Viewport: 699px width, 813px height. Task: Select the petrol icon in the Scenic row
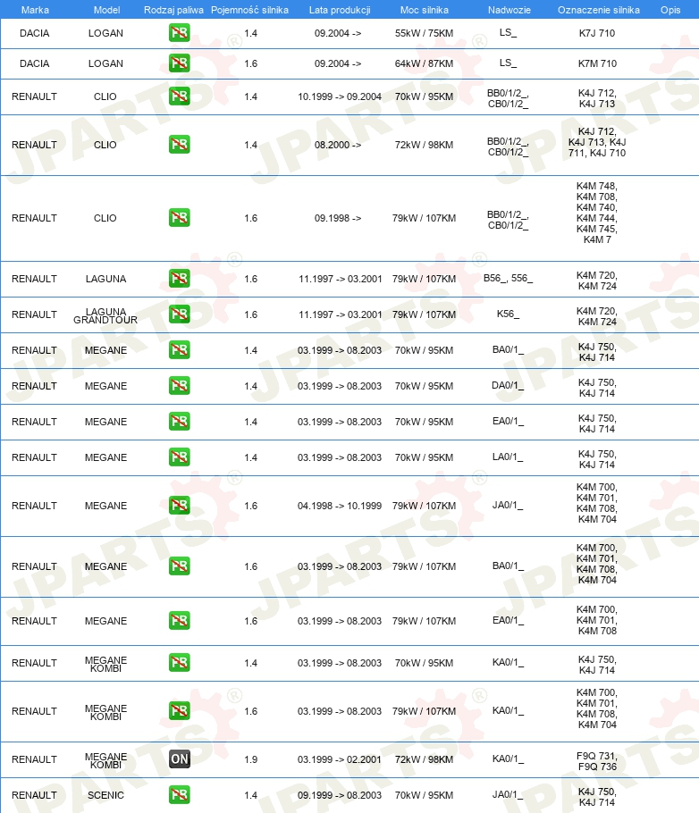point(179,795)
